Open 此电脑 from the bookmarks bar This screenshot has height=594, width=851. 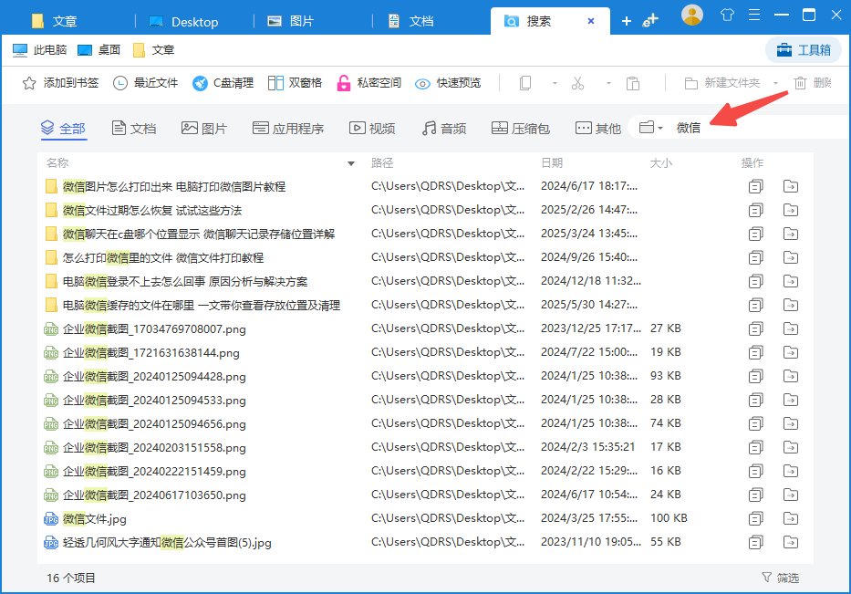(39, 50)
